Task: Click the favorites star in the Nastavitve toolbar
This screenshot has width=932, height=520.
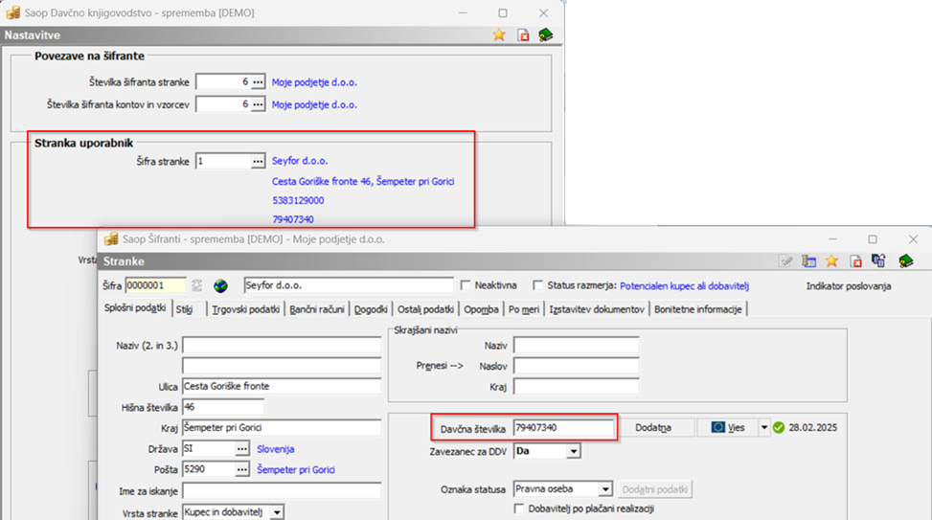Action: click(x=499, y=35)
